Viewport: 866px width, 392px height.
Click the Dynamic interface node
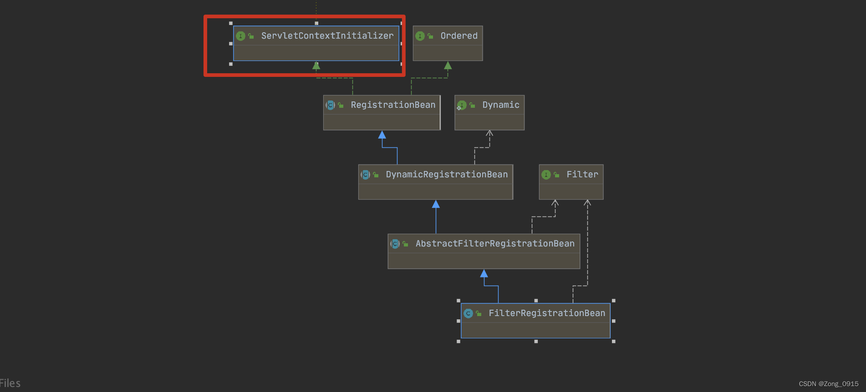489,112
